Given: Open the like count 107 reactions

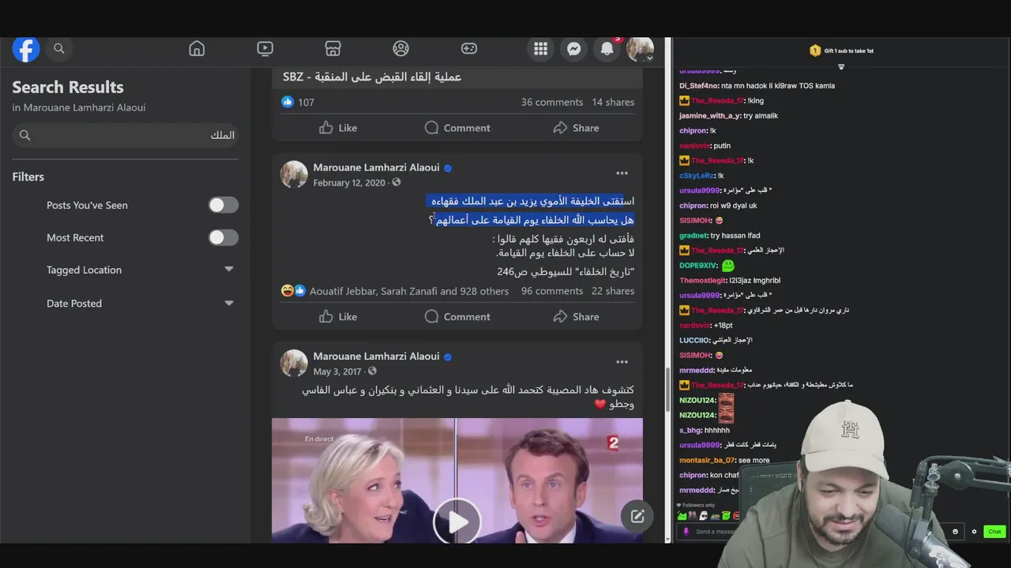Looking at the screenshot, I should coord(298,102).
